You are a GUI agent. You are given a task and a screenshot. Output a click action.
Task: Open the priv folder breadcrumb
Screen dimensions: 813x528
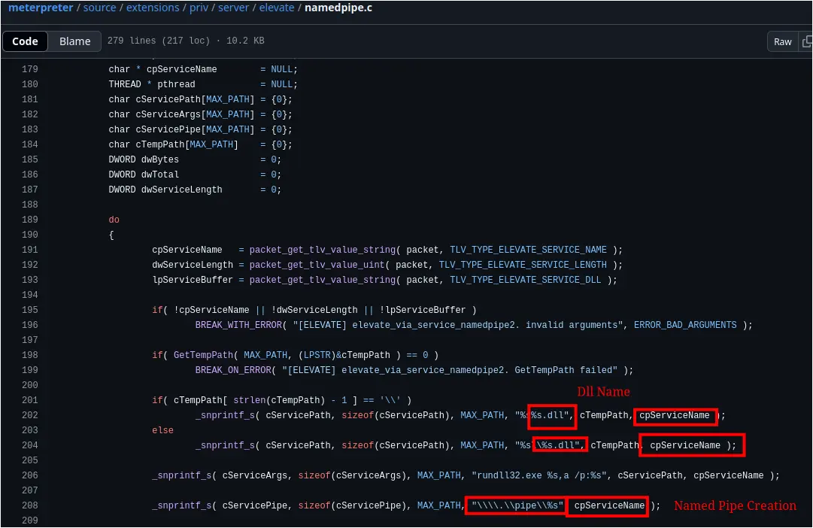pos(199,8)
